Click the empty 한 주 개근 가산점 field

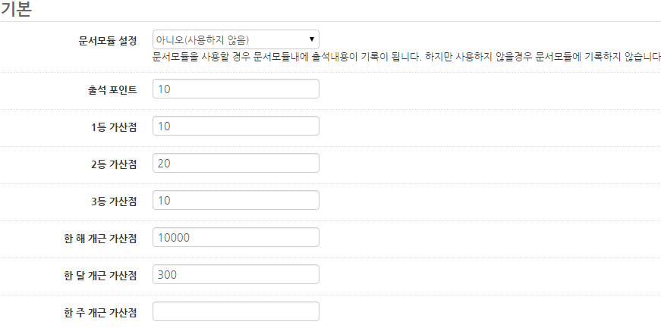[x=235, y=311]
